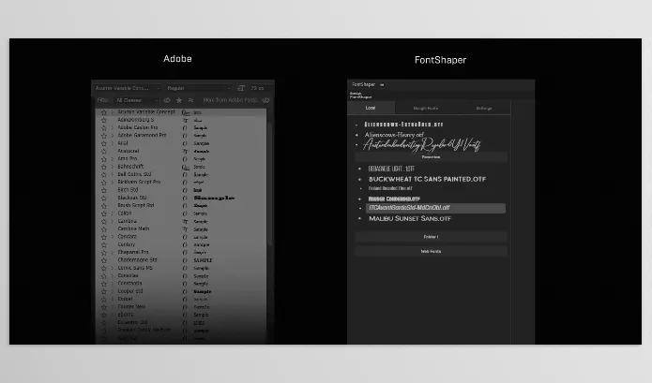Expand Bahnschrift font styles
The height and width of the screenshot is (383, 652).
[x=113, y=167]
